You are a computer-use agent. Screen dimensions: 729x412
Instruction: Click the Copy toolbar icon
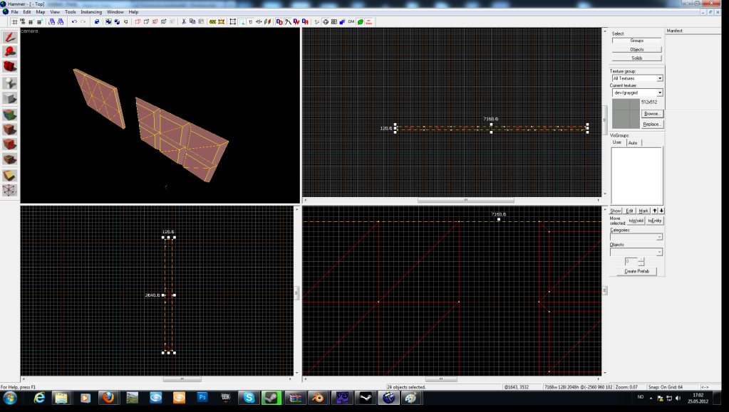click(192, 22)
